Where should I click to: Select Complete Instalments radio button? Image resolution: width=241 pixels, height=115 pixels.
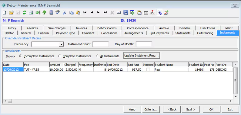pos(60,56)
